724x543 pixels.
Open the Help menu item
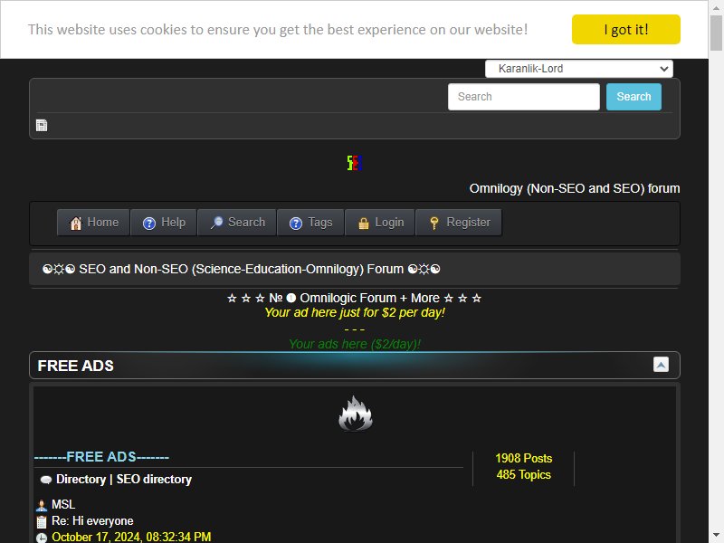(164, 223)
